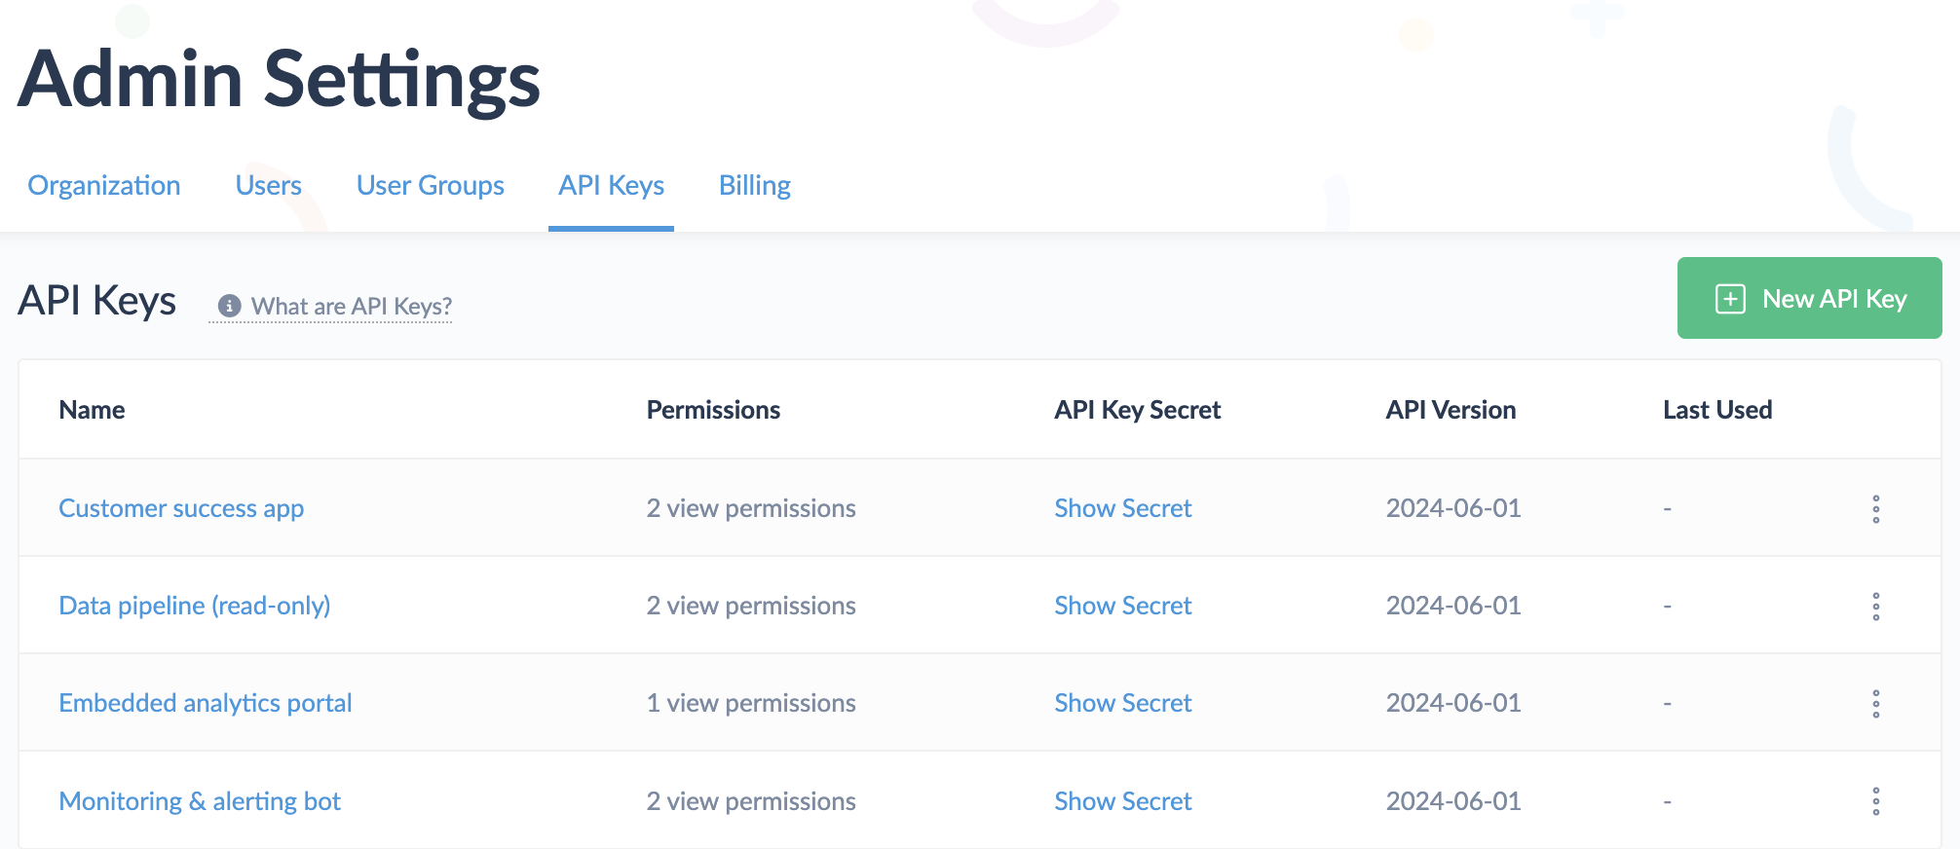This screenshot has height=849, width=1960.
Task: Click the Permissions column header
Action: pyautogui.click(x=713, y=410)
